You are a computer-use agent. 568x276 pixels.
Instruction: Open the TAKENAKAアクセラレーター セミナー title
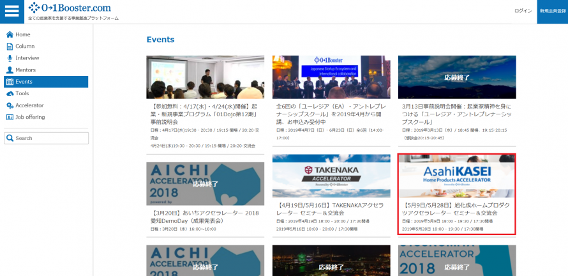pyautogui.click(x=330, y=209)
